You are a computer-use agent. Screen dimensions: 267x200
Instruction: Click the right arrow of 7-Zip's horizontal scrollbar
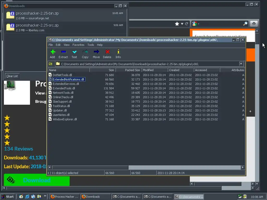[x=243, y=167]
